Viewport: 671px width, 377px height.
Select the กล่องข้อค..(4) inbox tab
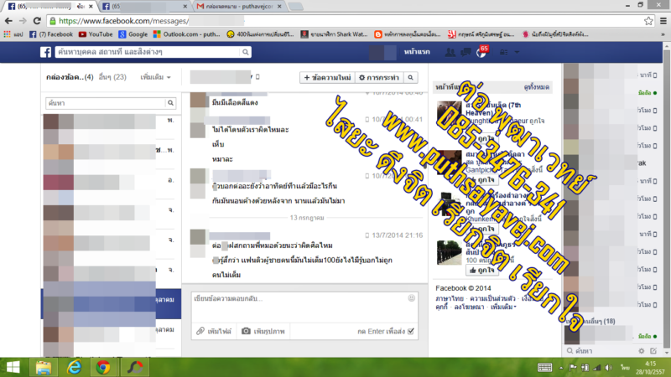click(x=70, y=77)
